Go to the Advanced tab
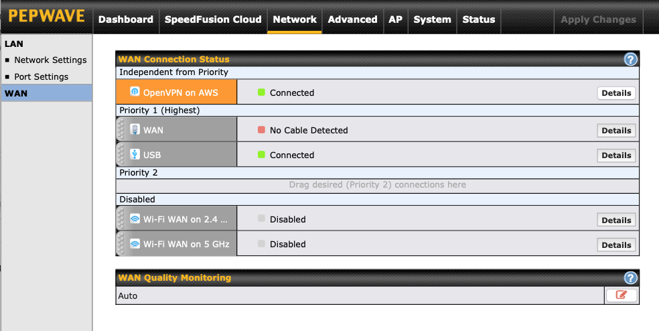The image size is (659, 331). pos(352,19)
